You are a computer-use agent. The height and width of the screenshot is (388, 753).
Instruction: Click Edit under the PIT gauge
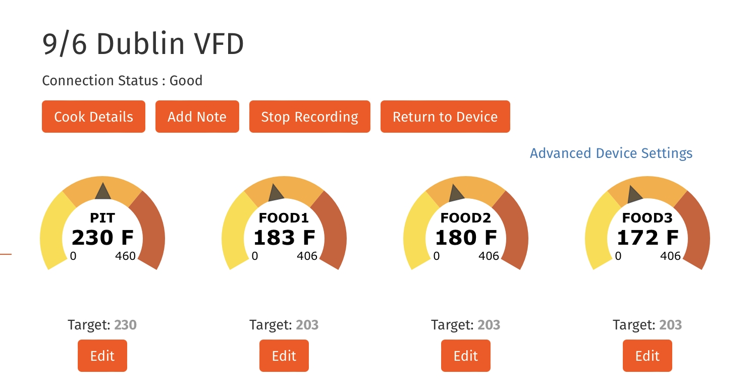(102, 356)
